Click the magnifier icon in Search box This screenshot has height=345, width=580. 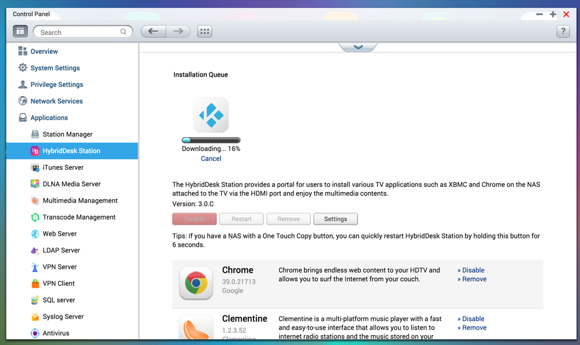point(123,32)
